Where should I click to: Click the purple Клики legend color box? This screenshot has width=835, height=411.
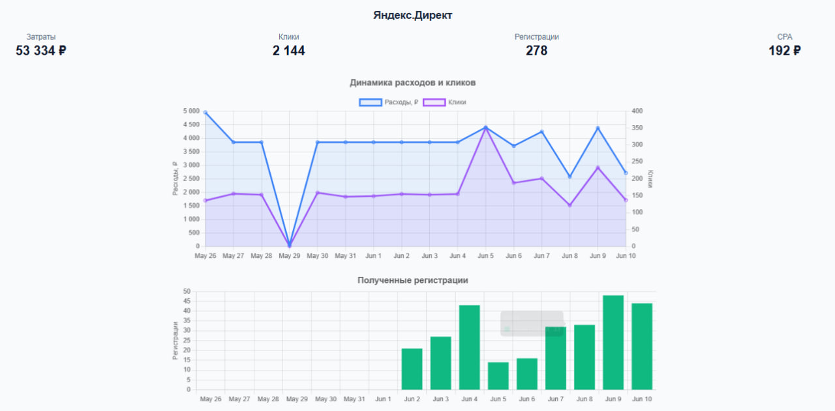click(434, 102)
